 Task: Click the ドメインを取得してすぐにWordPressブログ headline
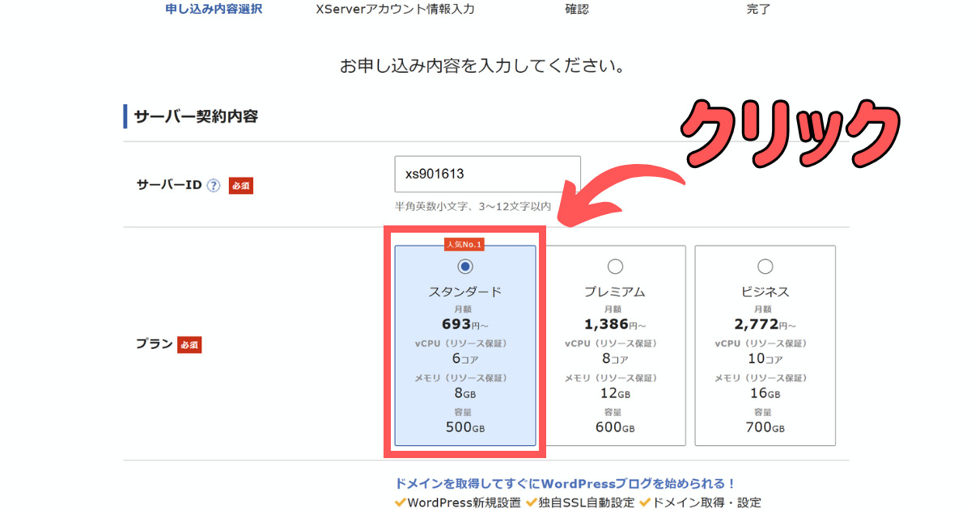(x=565, y=484)
